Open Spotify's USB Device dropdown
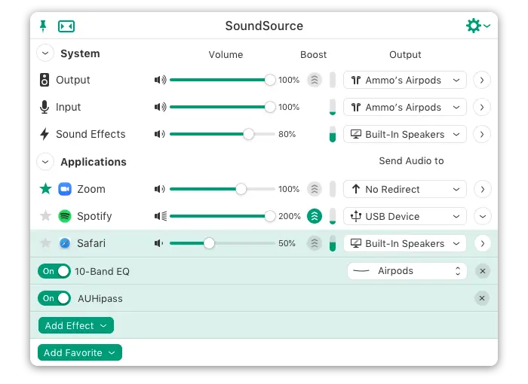The width and height of the screenshot is (528, 384). [x=405, y=216]
